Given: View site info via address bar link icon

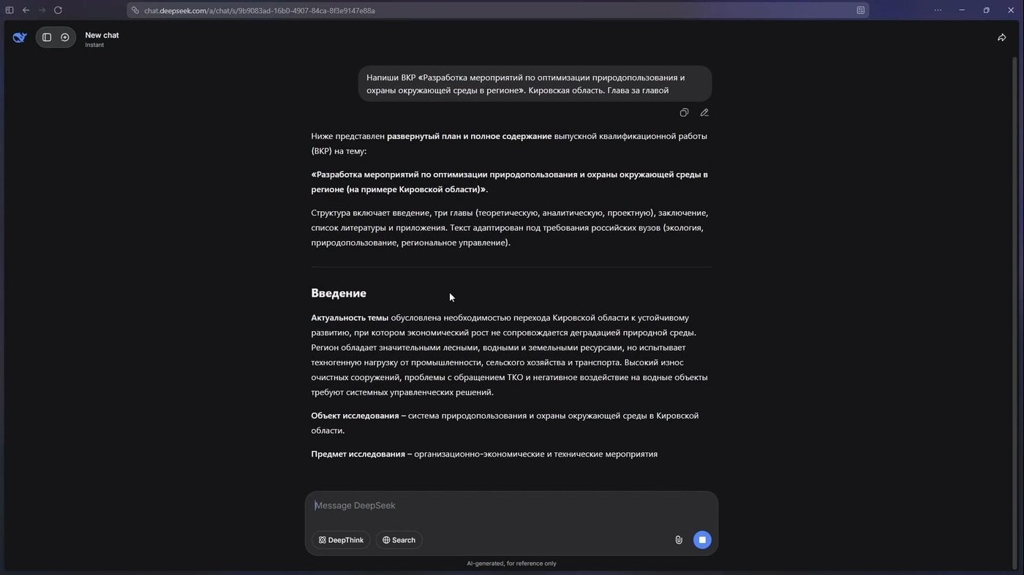Looking at the screenshot, I should [135, 10].
